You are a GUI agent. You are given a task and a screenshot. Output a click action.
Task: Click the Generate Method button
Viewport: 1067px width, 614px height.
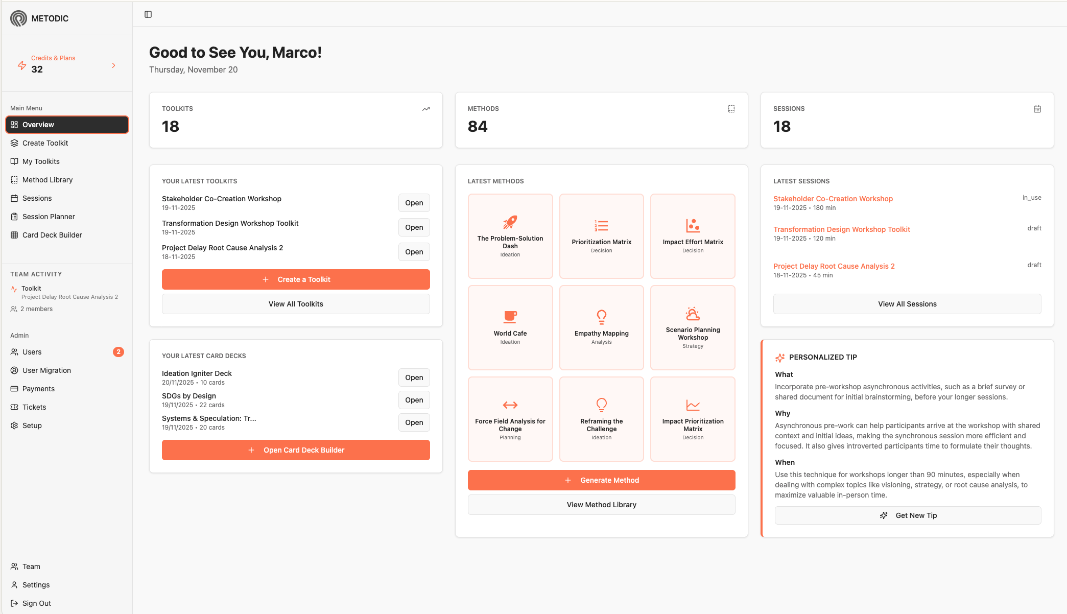click(x=601, y=480)
